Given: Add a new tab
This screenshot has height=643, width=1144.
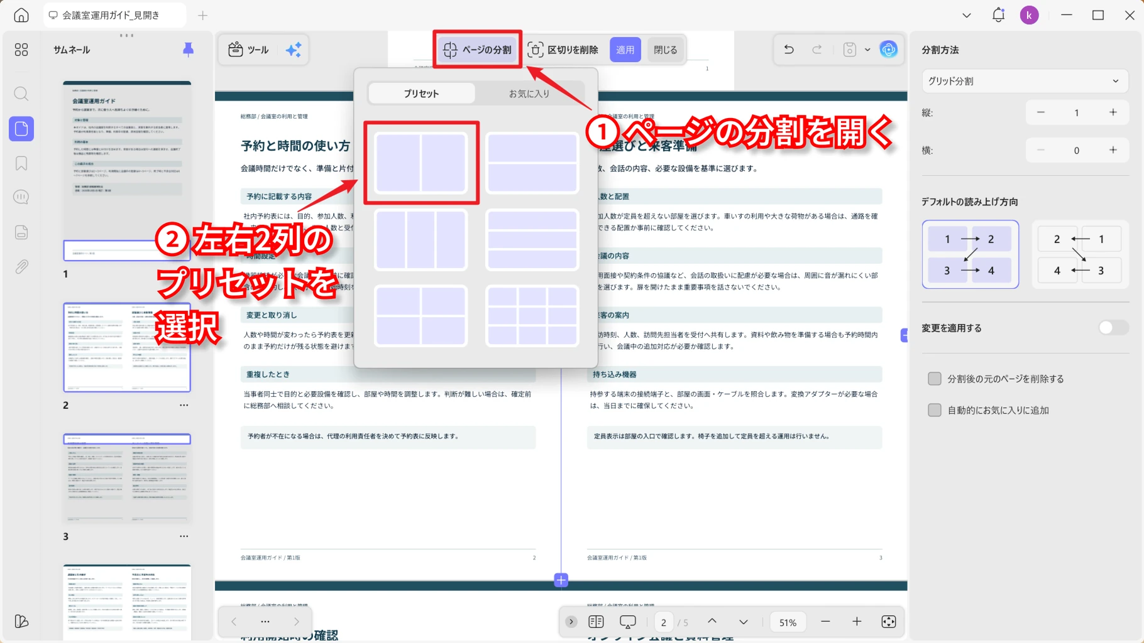Looking at the screenshot, I should [202, 15].
